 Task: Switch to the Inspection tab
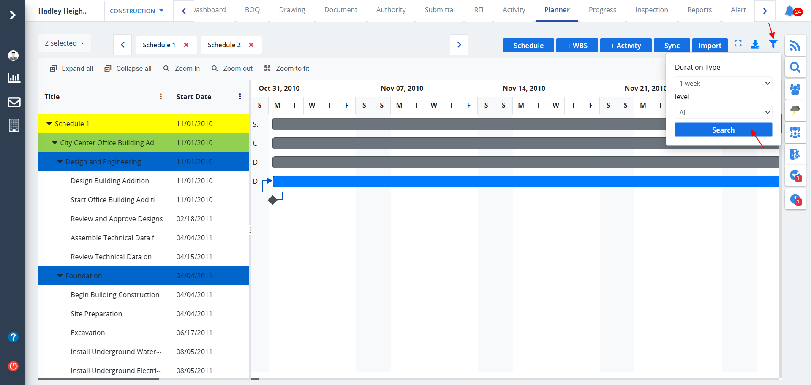click(651, 10)
